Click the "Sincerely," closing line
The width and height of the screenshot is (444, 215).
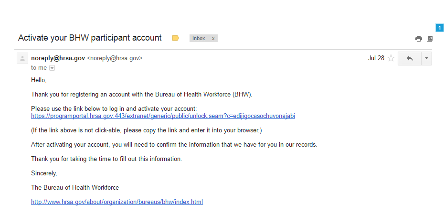[44, 173]
